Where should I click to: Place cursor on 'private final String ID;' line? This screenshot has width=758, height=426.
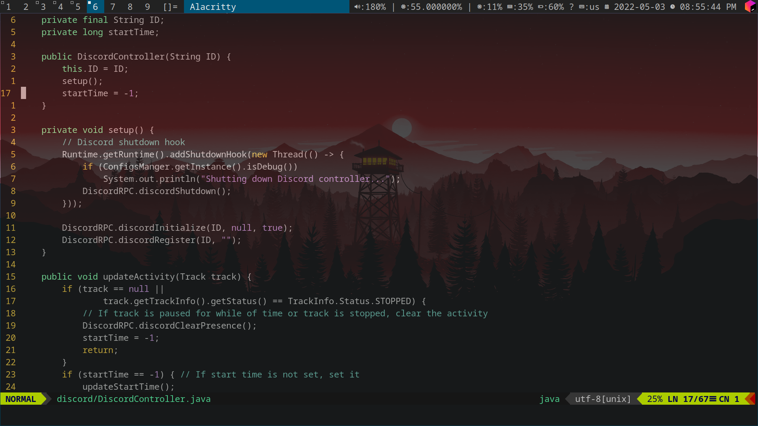click(103, 20)
